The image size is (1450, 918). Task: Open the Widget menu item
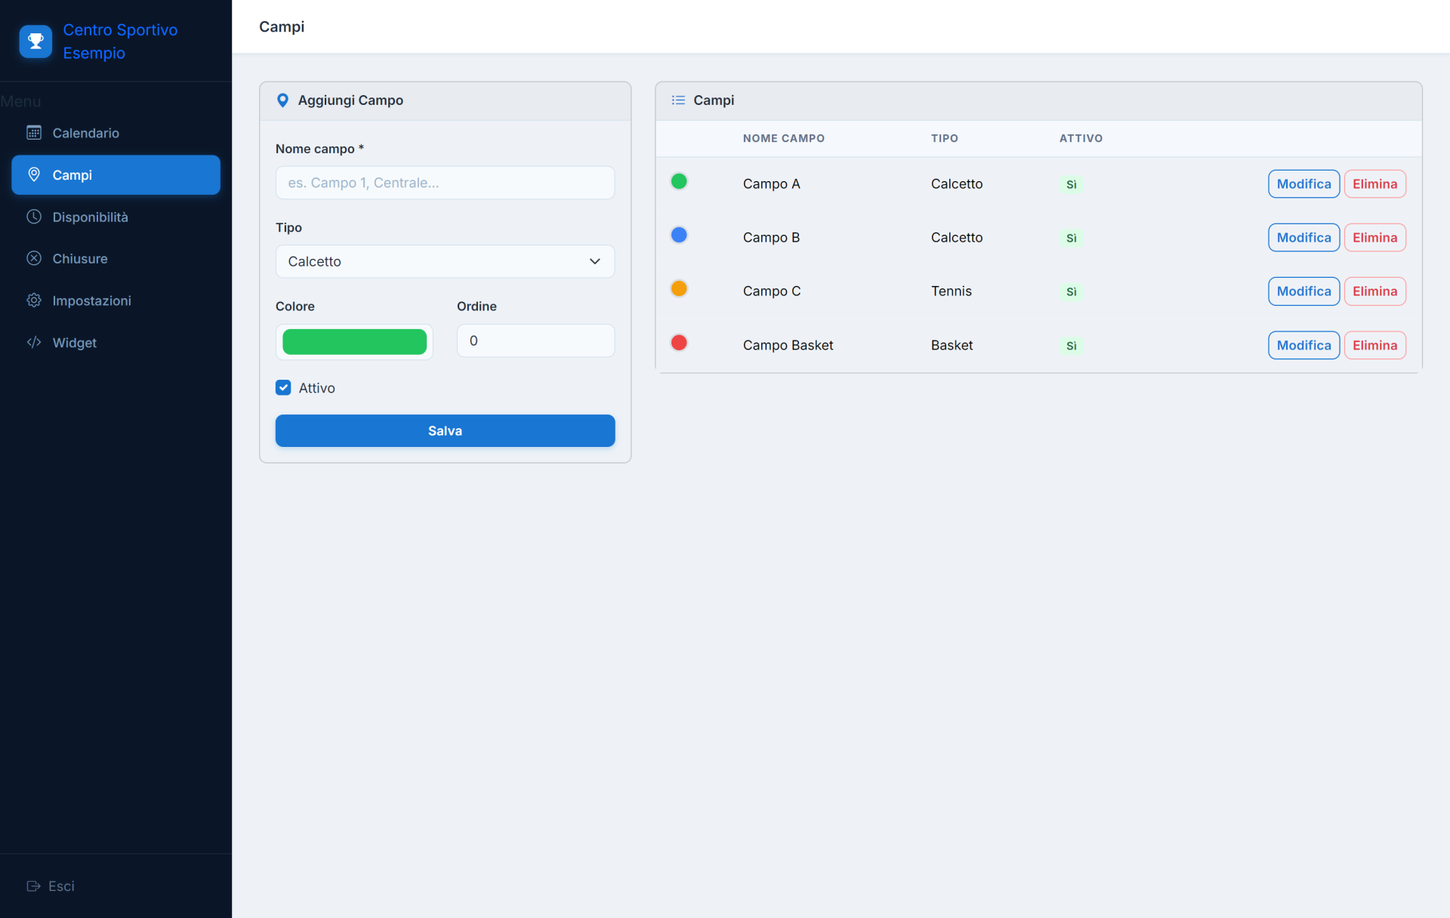point(116,342)
